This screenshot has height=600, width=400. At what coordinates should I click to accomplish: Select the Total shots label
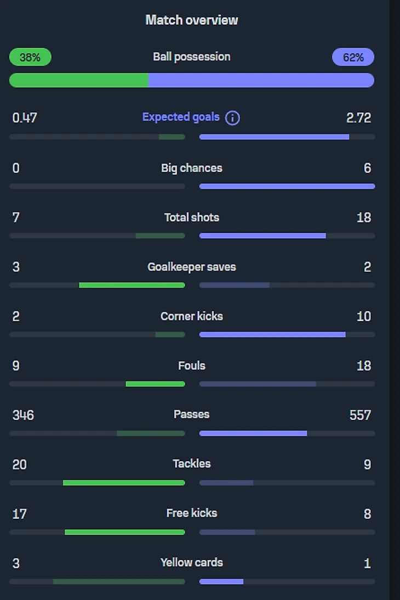coord(192,217)
